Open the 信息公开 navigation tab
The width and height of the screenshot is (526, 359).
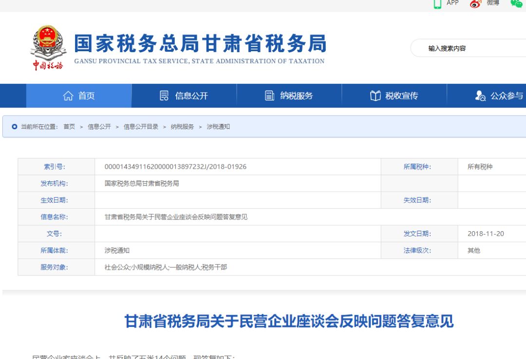[x=191, y=96]
